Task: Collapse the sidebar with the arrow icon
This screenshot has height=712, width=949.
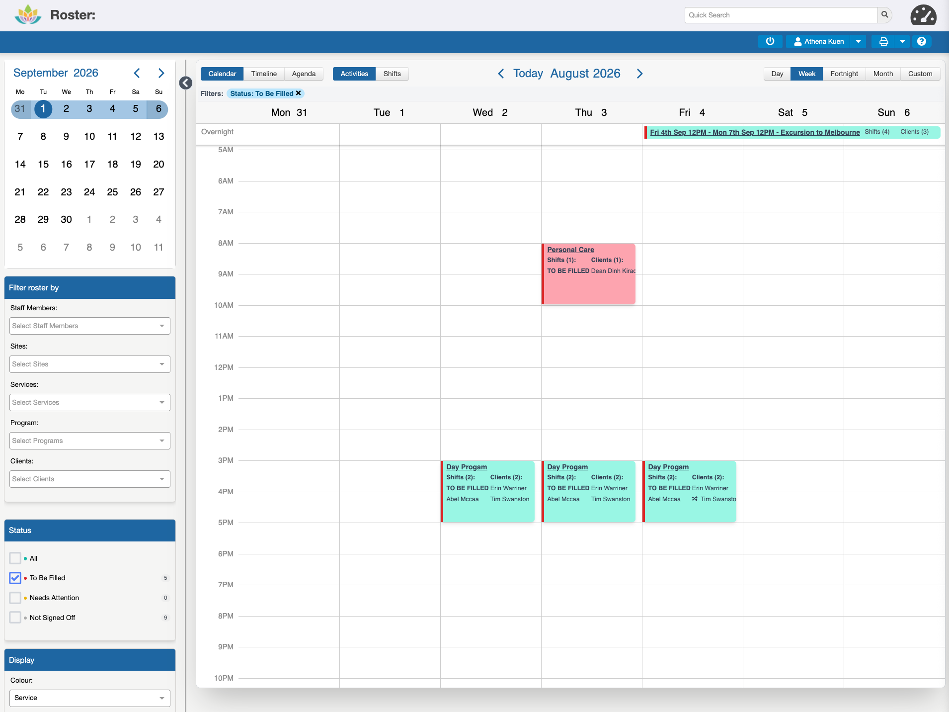Action: [186, 83]
